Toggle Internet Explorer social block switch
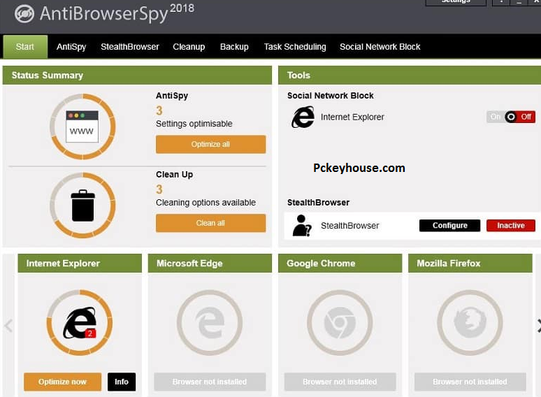The image size is (541, 397). [511, 117]
